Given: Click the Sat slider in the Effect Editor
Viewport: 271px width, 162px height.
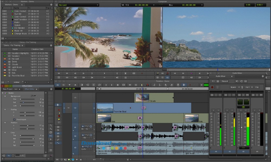Looking at the screenshot, I should 23,103.
